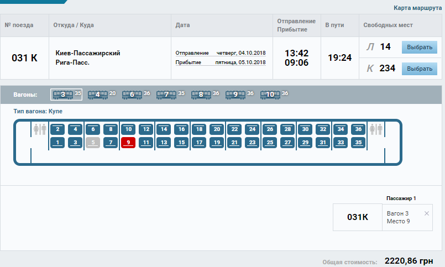
Task: Deselect the red seat 9
Action: 128,143
